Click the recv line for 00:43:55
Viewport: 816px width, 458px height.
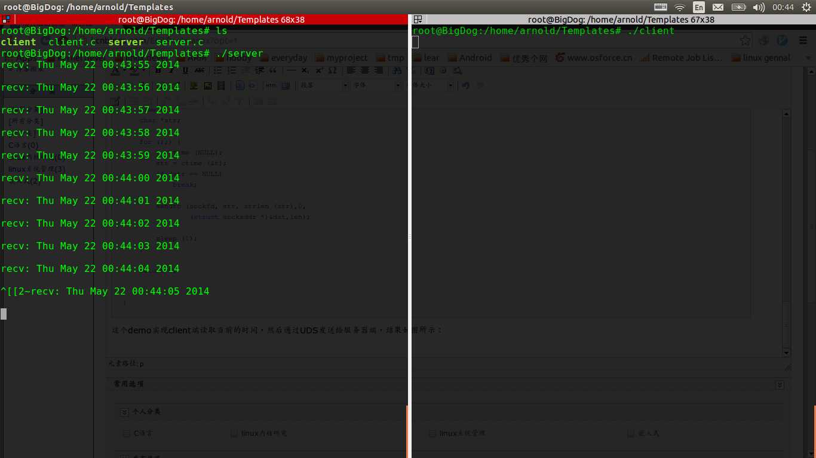click(90, 64)
